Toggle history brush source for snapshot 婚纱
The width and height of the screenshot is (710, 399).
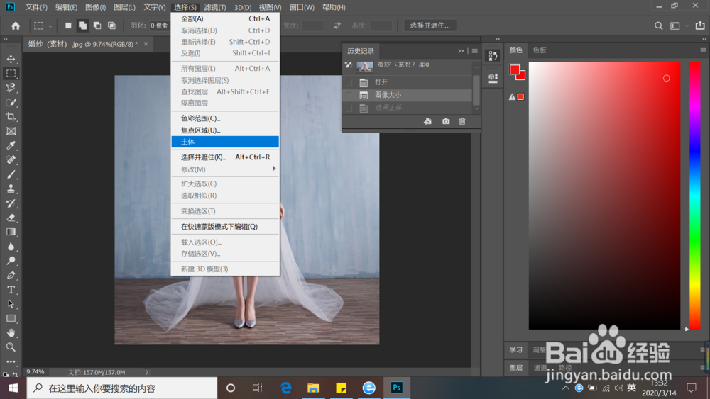click(x=349, y=65)
